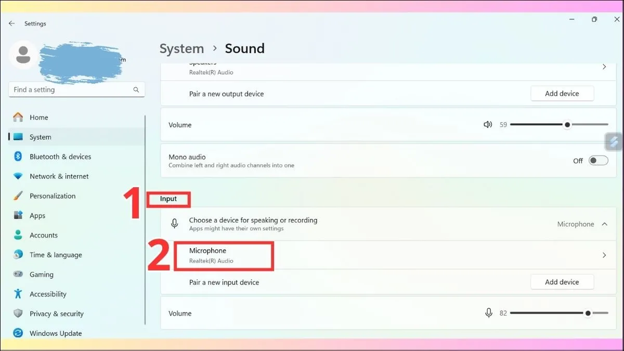Click the user profile avatar

coord(23,55)
